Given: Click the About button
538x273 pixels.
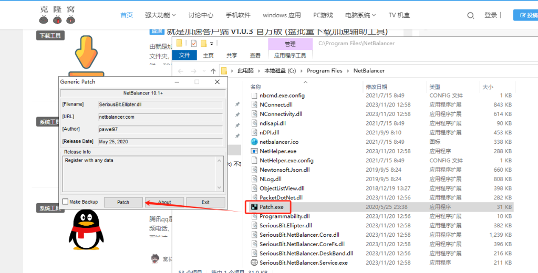Looking at the screenshot, I should pyautogui.click(x=164, y=202).
